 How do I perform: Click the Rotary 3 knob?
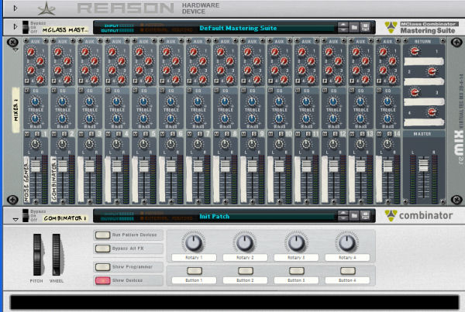[296, 242]
